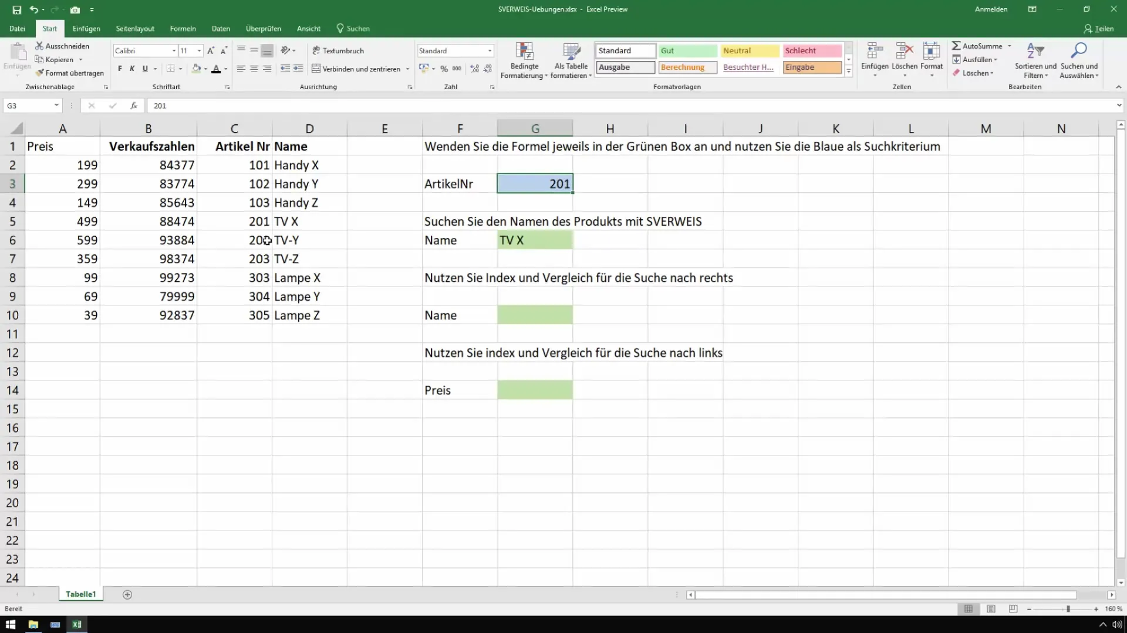Align text to the right
Viewport: 1127px width, 633px height.
tap(267, 69)
